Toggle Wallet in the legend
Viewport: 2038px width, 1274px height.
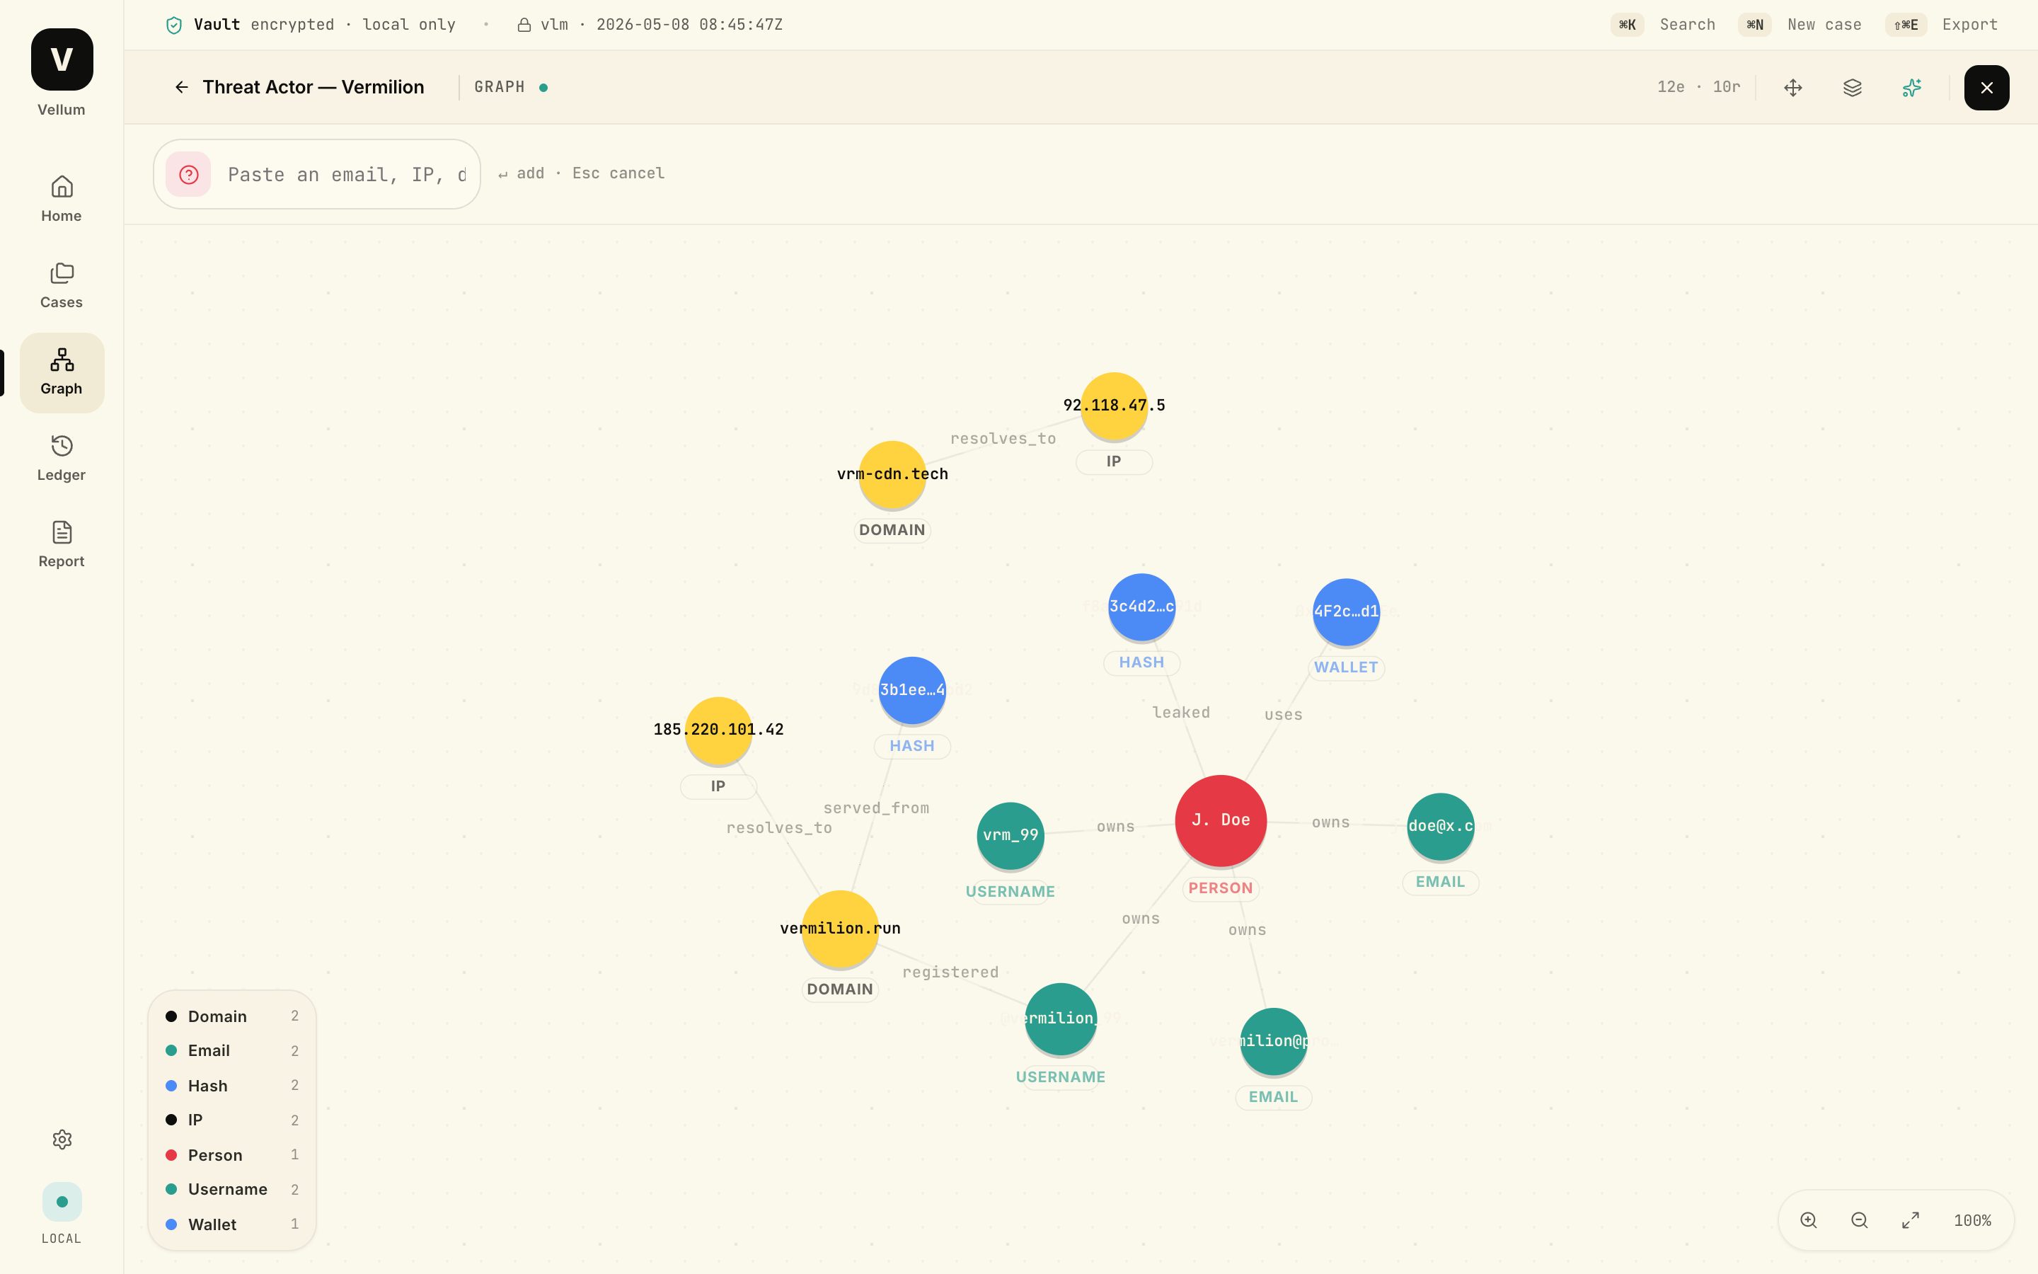(231, 1224)
